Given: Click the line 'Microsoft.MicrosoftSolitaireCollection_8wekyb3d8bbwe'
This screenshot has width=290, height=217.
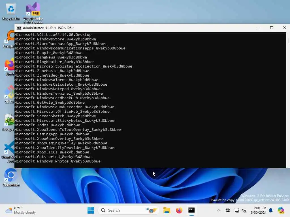Looking at the screenshot, I should click(73, 66).
